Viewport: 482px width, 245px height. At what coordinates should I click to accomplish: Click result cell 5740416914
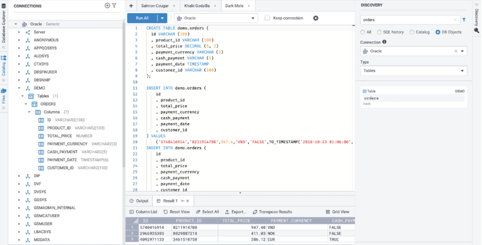[156, 227]
